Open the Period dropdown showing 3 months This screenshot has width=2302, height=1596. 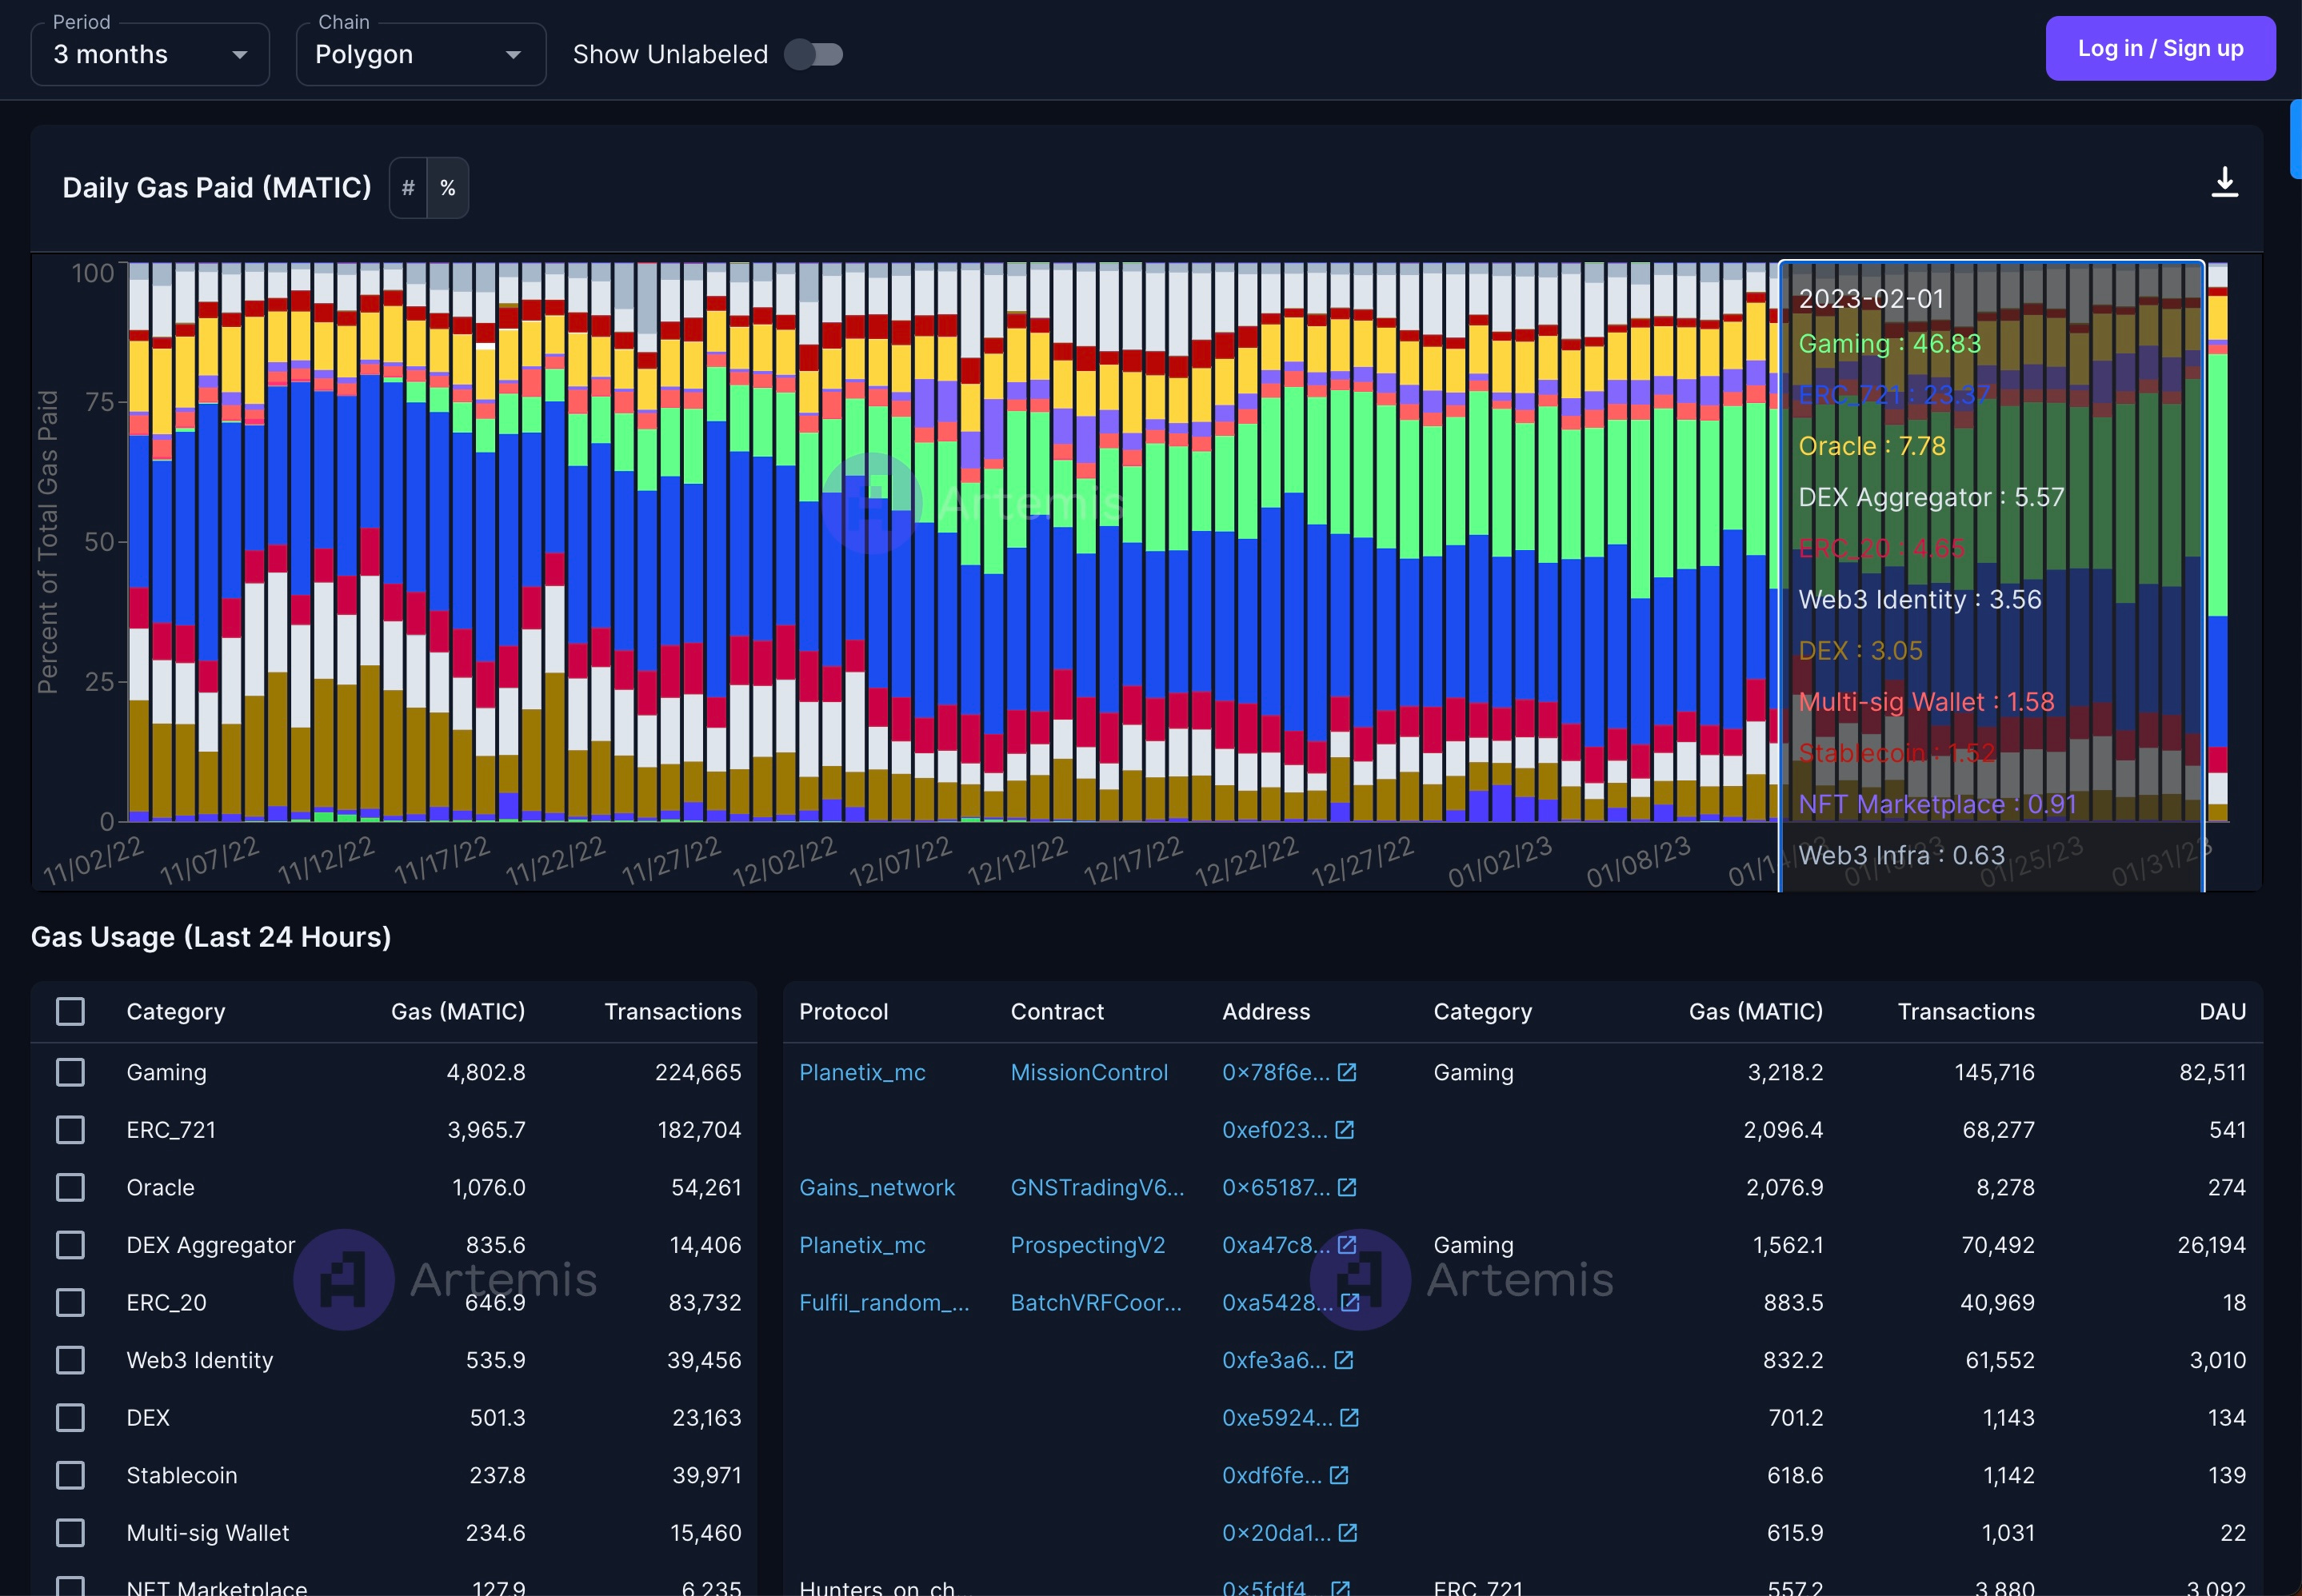pyautogui.click(x=150, y=54)
